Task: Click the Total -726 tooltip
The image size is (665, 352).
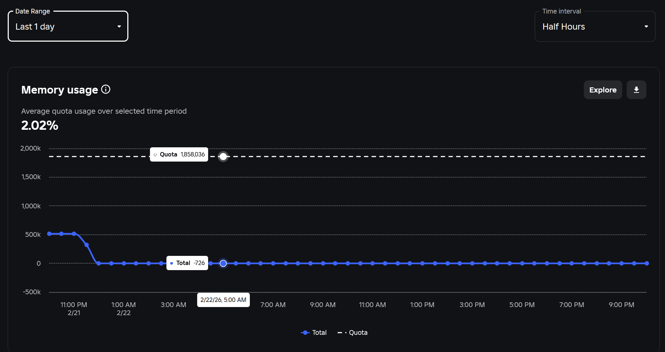Action: point(187,263)
